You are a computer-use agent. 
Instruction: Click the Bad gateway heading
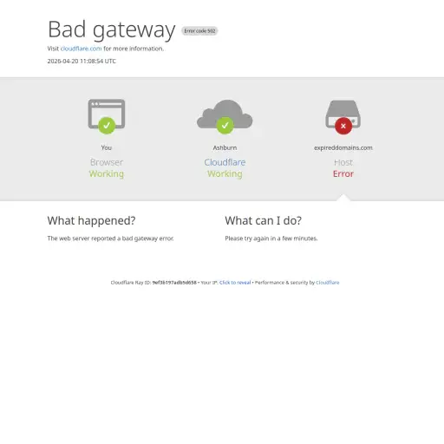112,29
